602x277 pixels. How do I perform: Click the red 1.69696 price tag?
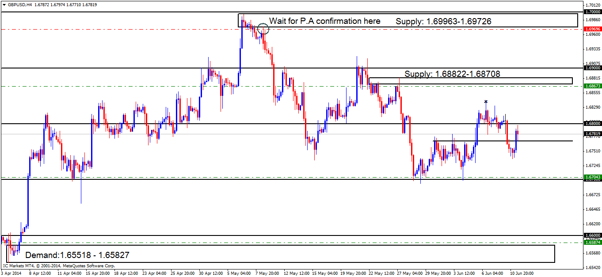pos(592,29)
